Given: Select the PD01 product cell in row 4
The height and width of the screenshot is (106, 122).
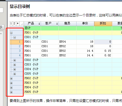Looking at the screenshot, I should (32, 56).
